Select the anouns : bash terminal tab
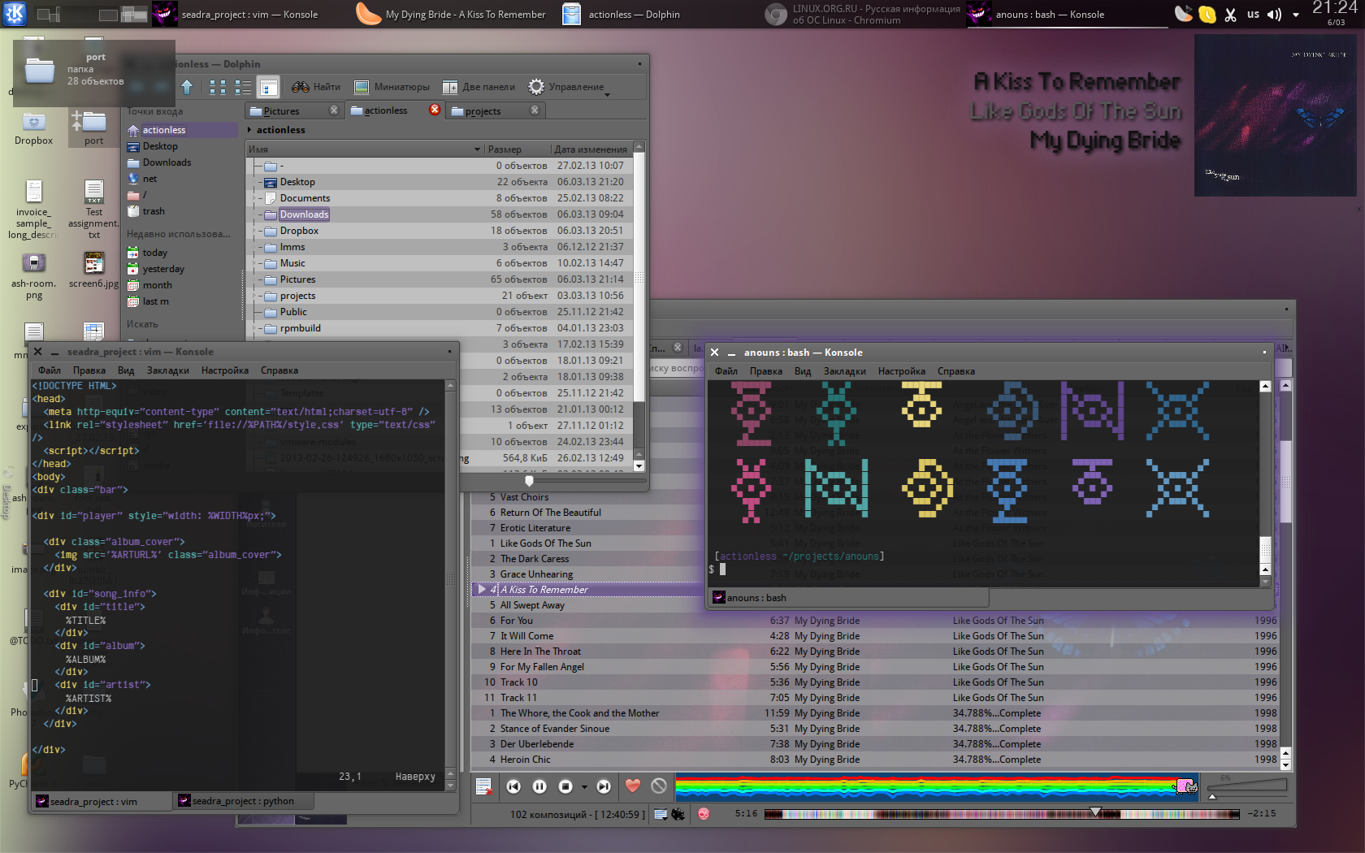This screenshot has height=853, width=1365. pyautogui.click(x=848, y=598)
